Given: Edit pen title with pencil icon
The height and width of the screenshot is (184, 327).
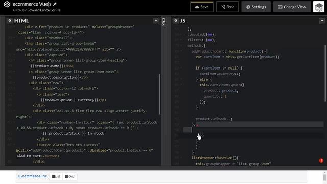Looking at the screenshot, I should pyautogui.click(x=55, y=4).
